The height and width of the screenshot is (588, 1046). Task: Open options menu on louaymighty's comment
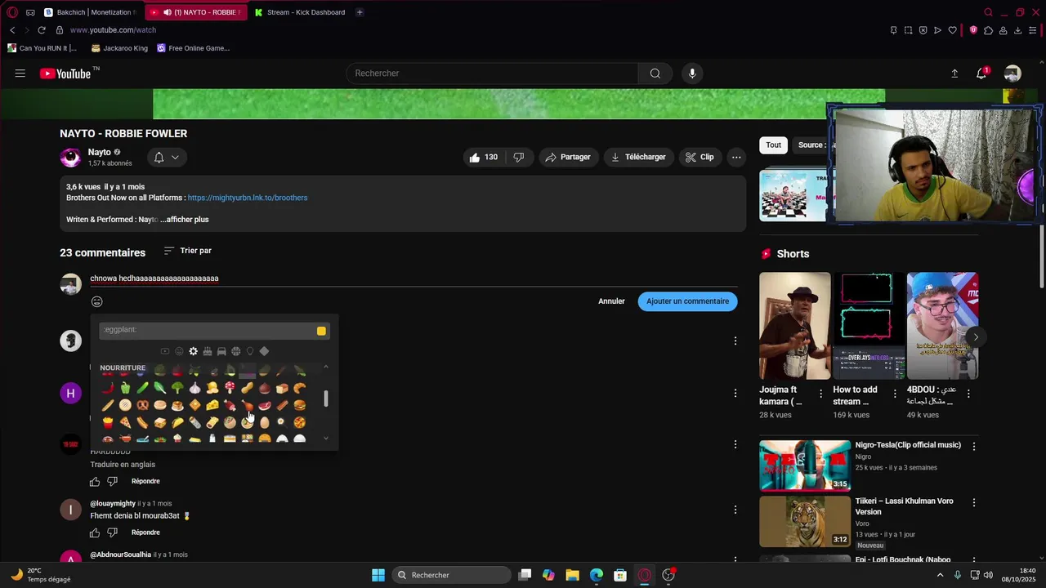click(735, 510)
